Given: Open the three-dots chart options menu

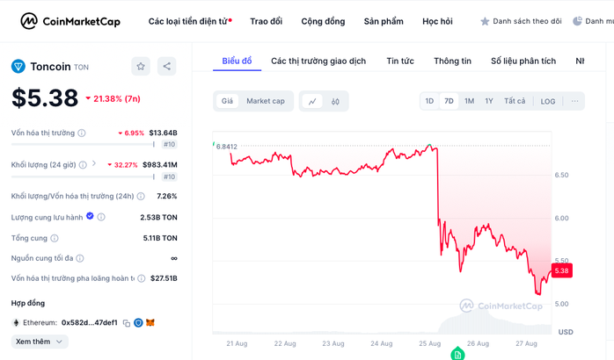Looking at the screenshot, I should pyautogui.click(x=574, y=101).
